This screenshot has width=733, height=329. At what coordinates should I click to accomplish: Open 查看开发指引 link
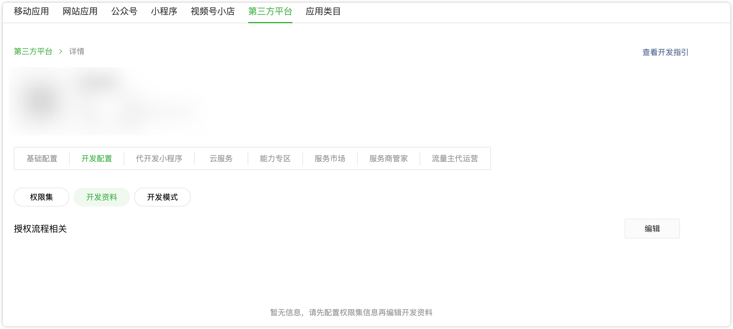[x=665, y=52]
